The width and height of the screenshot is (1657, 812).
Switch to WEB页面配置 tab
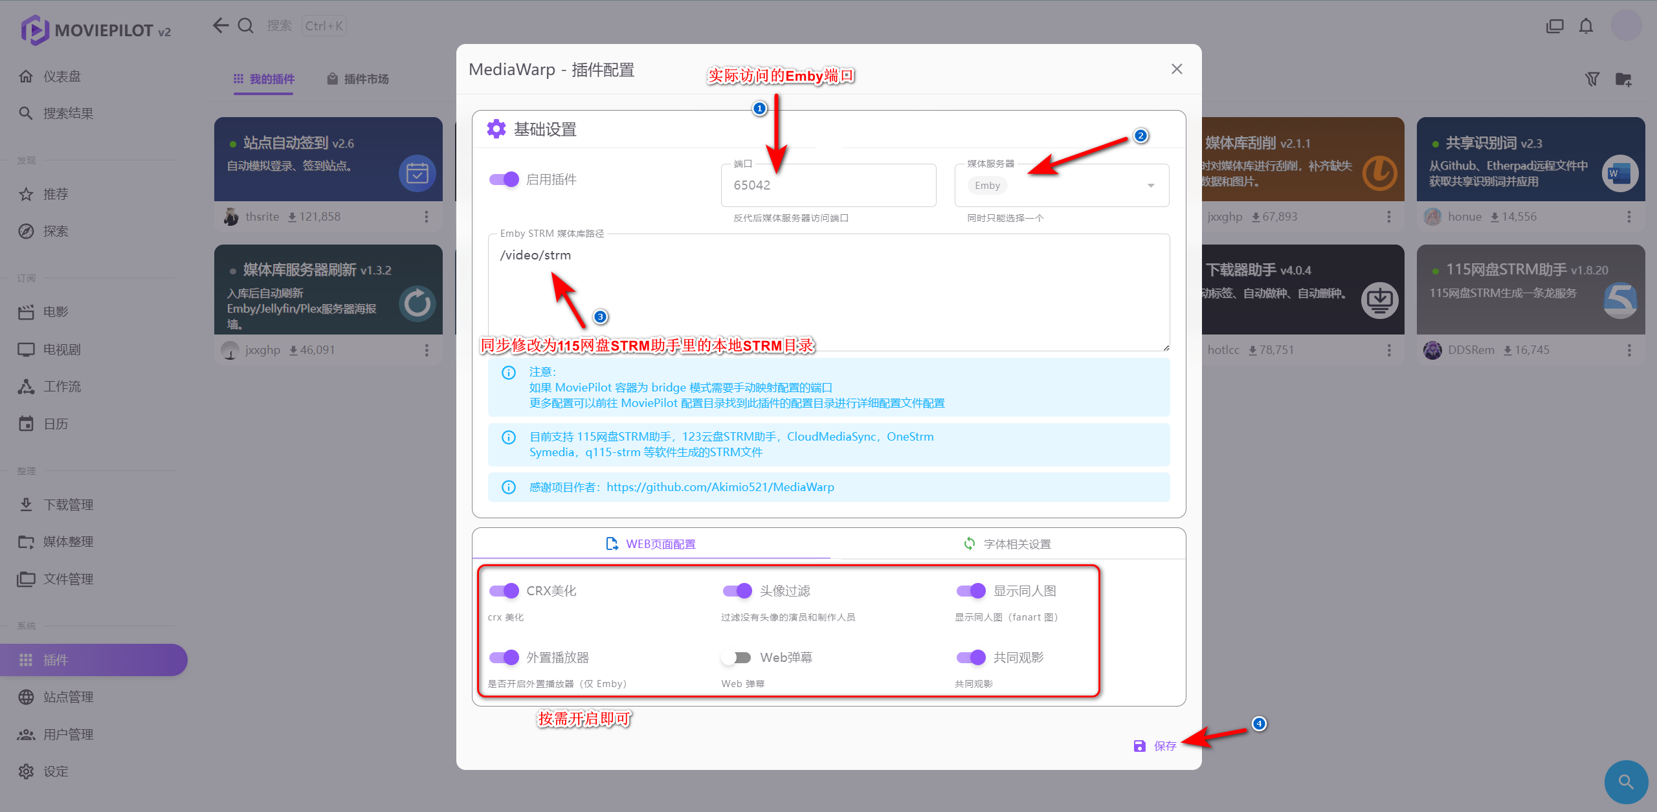pos(651,543)
